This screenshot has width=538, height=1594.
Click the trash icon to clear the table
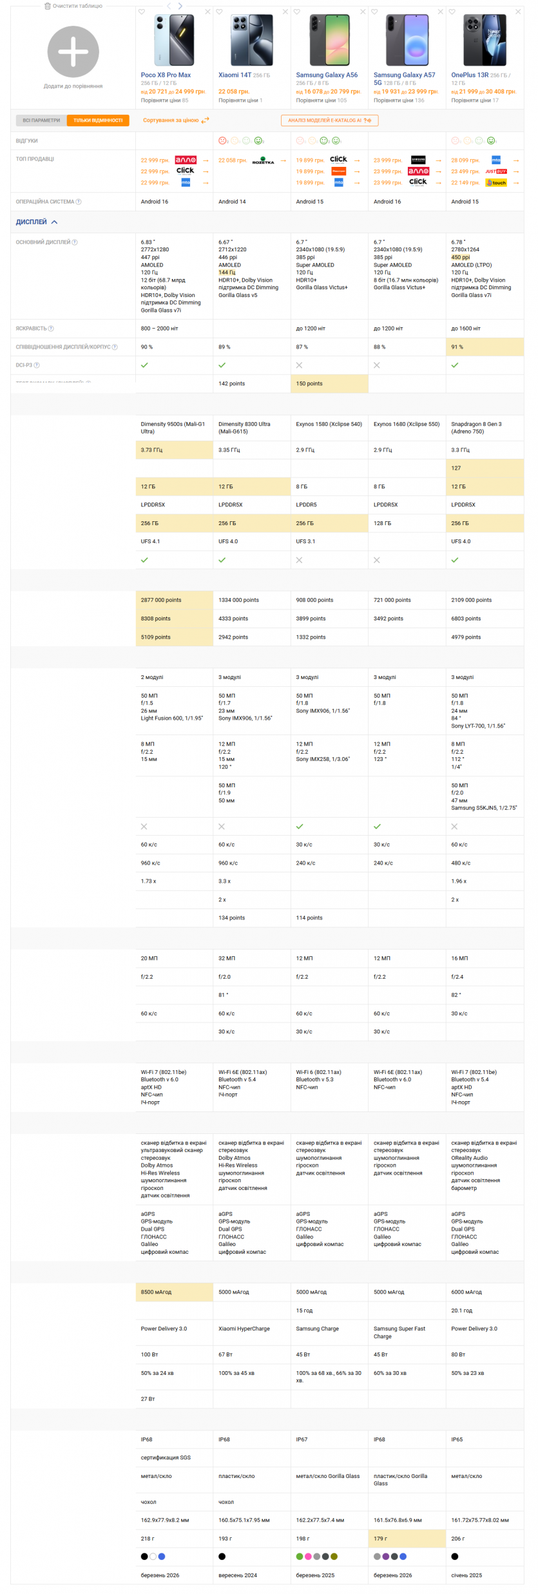[x=47, y=6]
